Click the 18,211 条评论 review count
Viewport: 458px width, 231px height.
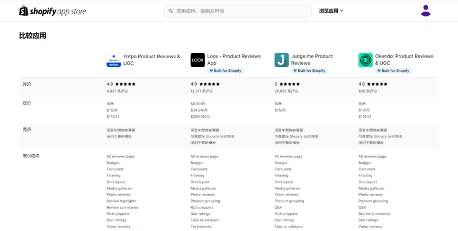(x=202, y=91)
